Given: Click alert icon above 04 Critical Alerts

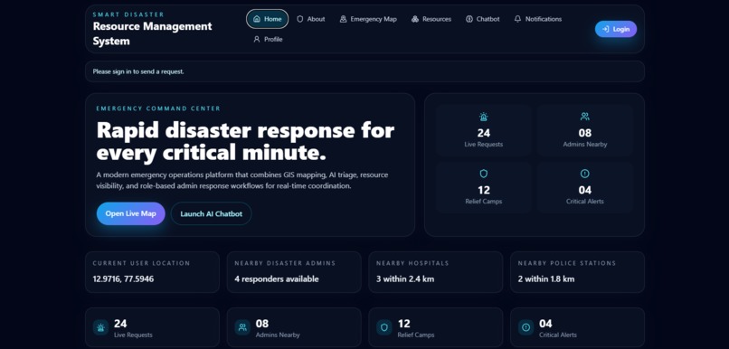Looking at the screenshot, I should click(x=585, y=174).
